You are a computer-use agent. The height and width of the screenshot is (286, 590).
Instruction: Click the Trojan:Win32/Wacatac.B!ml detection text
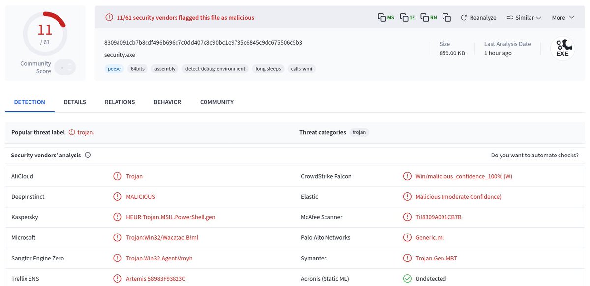tap(162, 237)
